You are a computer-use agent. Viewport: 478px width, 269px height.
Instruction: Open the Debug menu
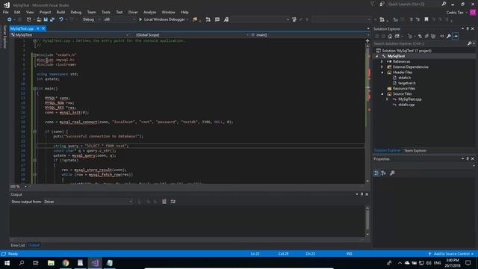(x=76, y=12)
